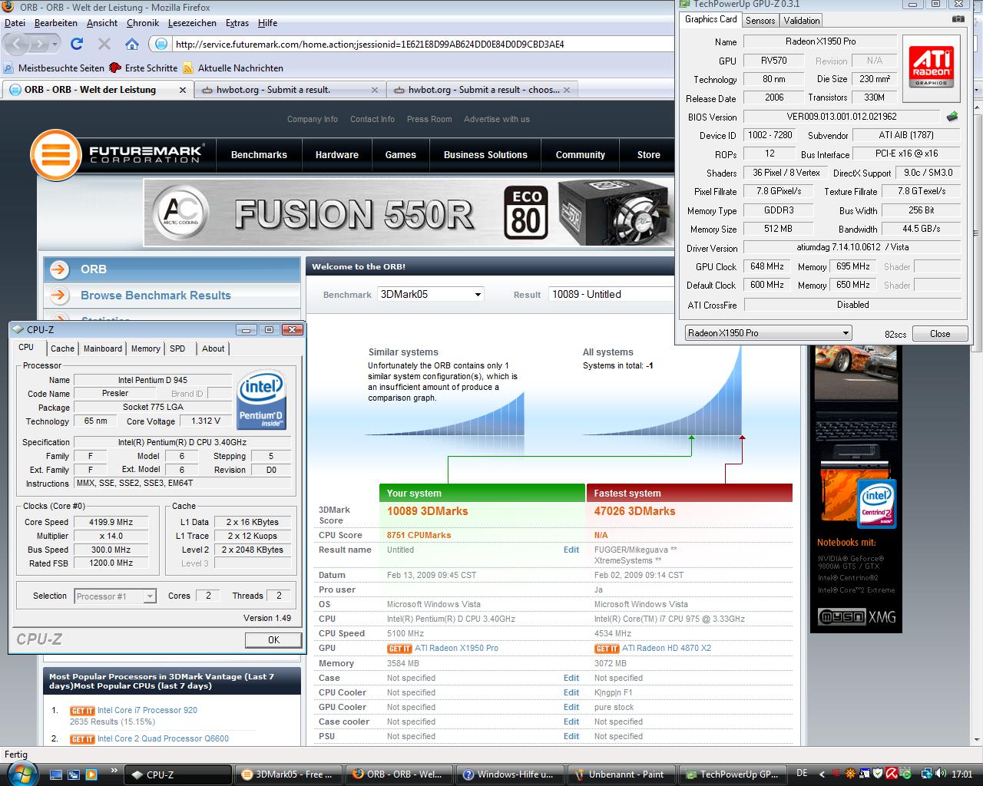Reload the page in Firefox
This screenshot has width=983, height=786.
tap(77, 44)
